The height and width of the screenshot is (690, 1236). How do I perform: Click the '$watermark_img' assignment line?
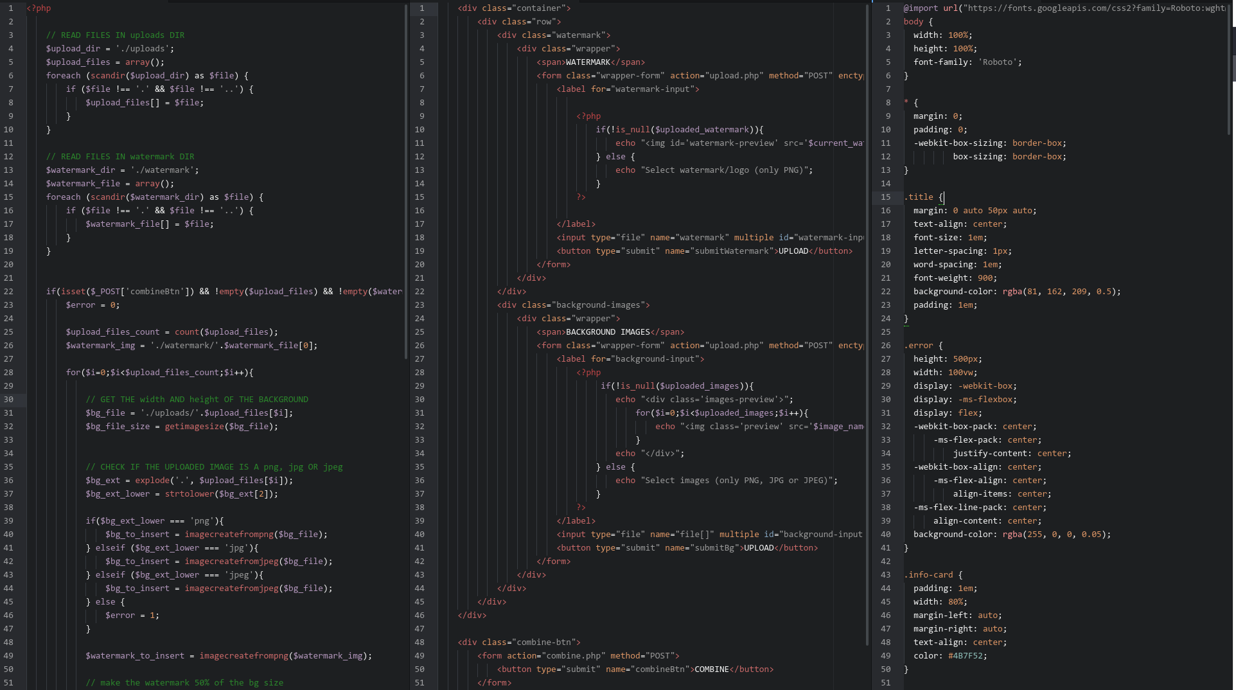click(x=191, y=346)
